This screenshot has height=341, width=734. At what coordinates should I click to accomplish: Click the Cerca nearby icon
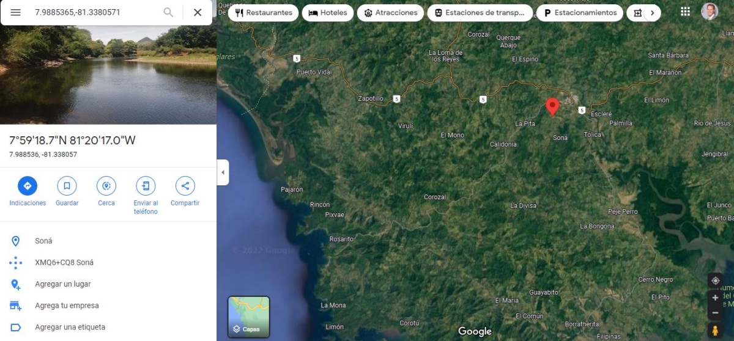[106, 186]
